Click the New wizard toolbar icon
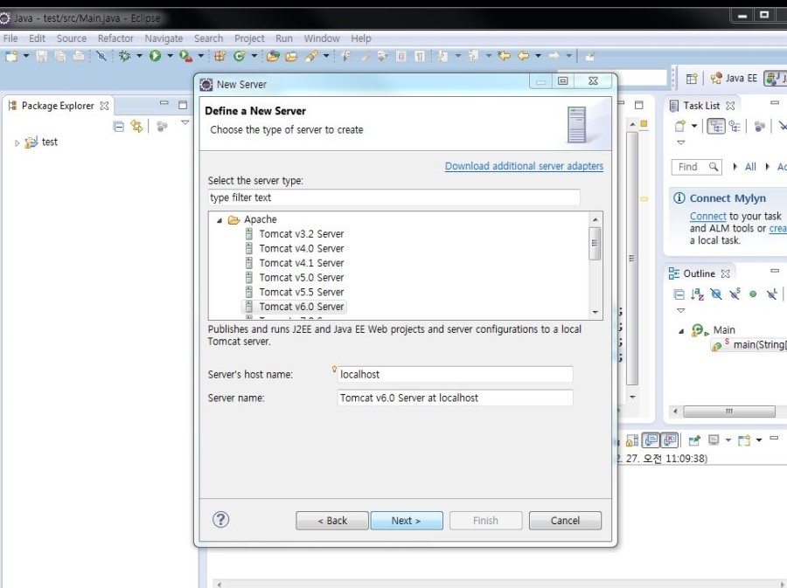 (11, 56)
